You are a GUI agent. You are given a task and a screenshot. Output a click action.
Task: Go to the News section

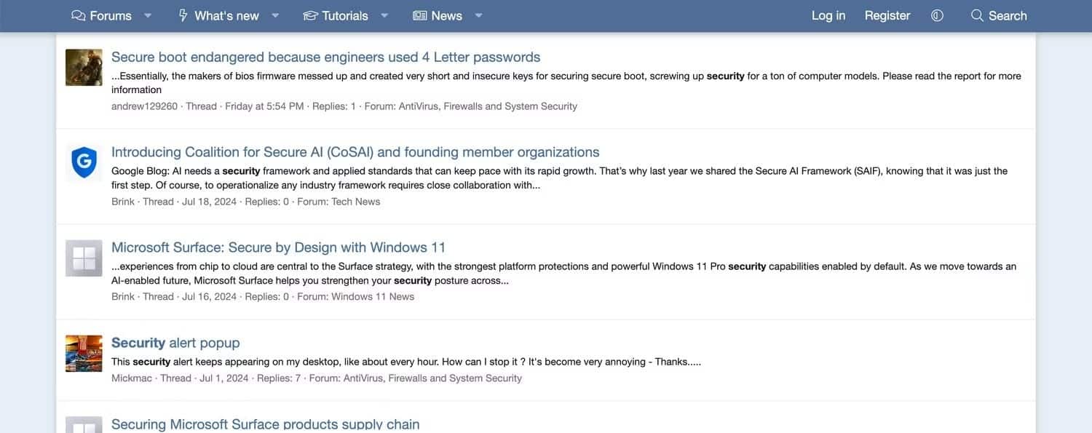click(x=438, y=15)
